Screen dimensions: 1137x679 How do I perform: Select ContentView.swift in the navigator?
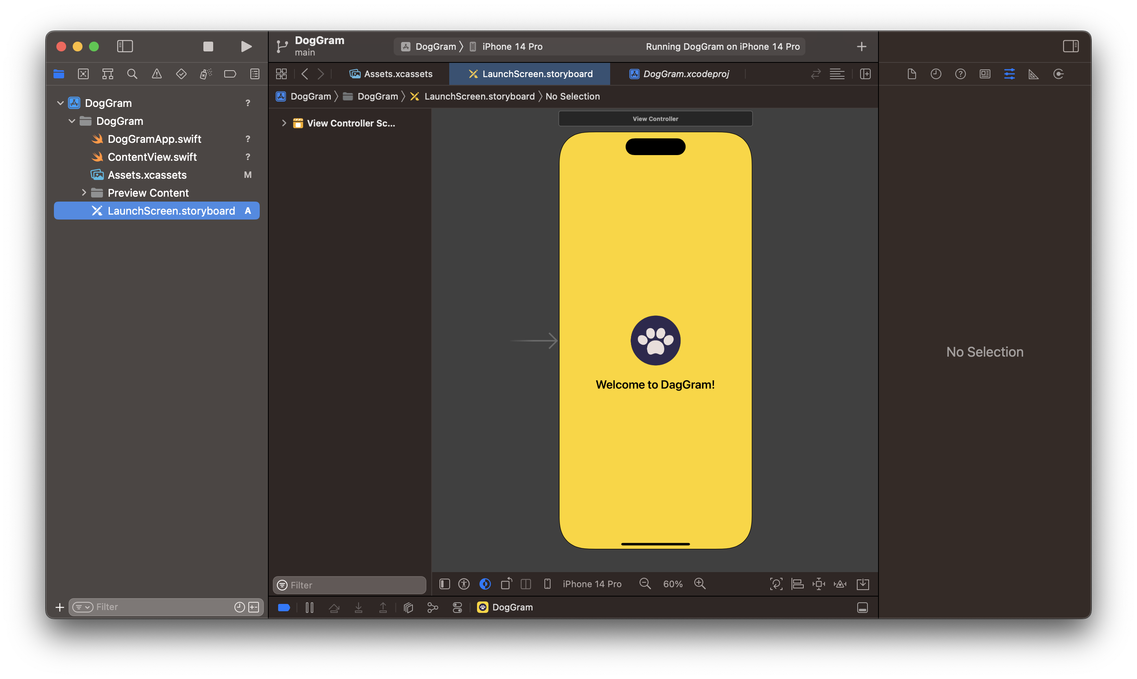click(152, 157)
